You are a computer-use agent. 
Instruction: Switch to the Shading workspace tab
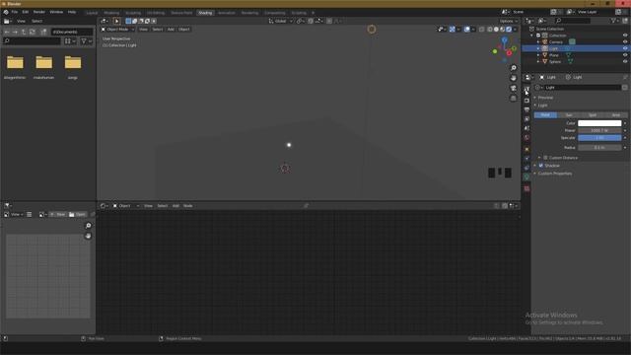[x=205, y=13]
